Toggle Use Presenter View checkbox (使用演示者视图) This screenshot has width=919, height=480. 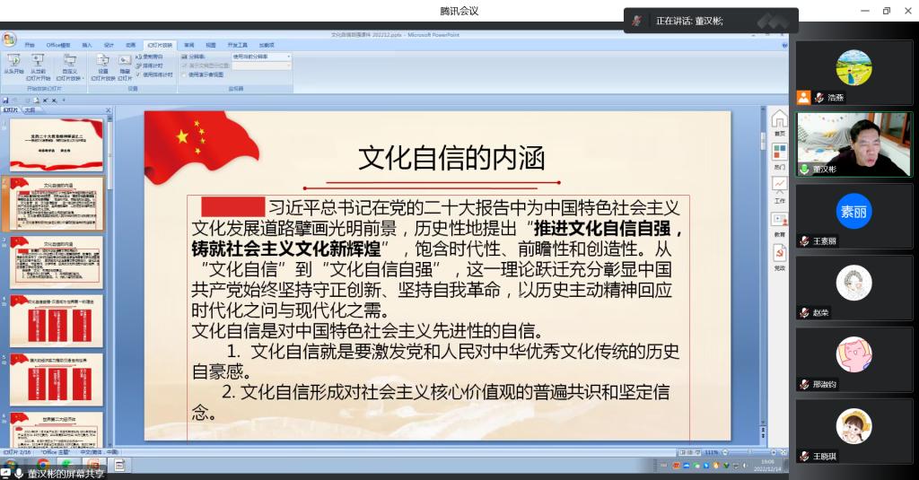(x=183, y=74)
